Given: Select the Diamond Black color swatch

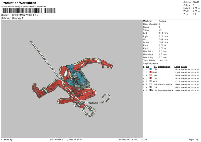Looking at the screenshot, I should (x=151, y=90).
